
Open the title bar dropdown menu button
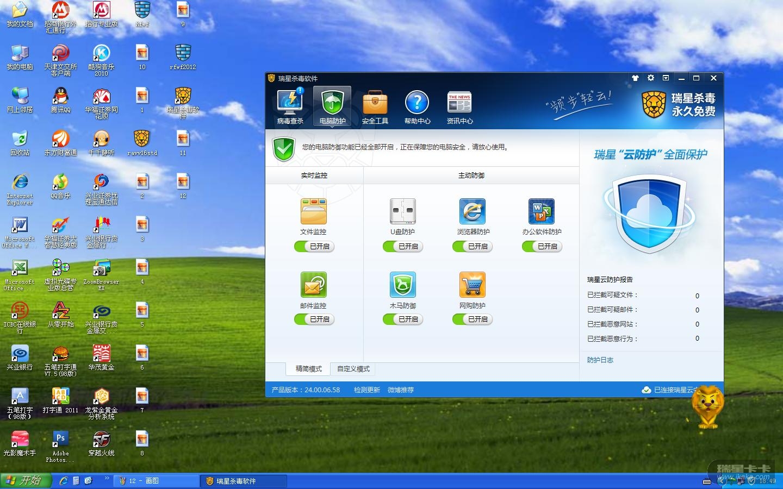[x=666, y=78]
